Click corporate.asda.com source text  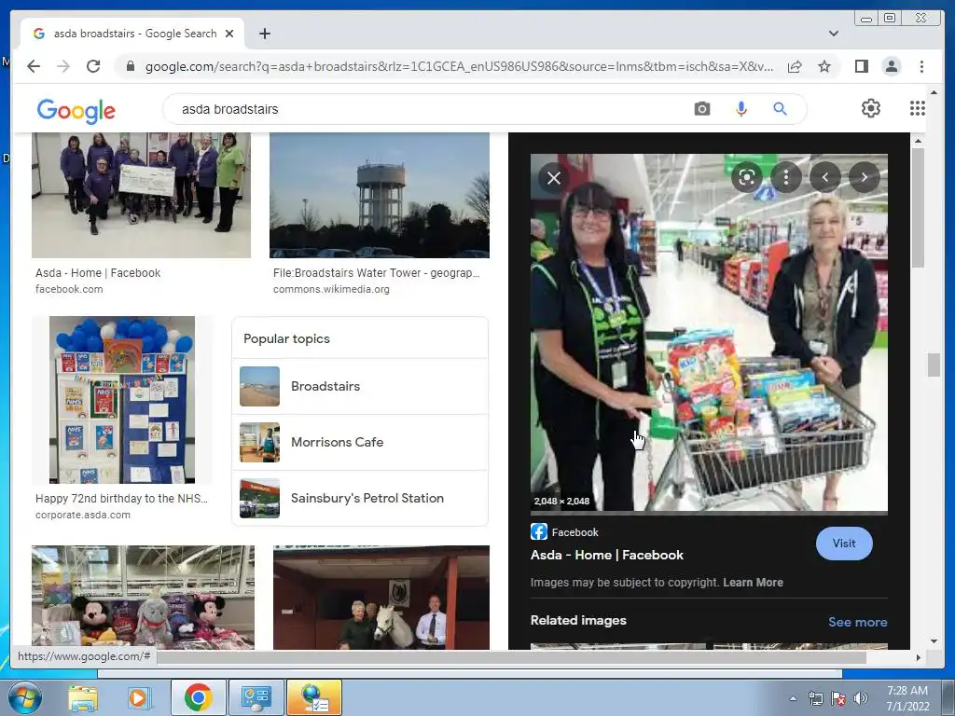pos(83,515)
